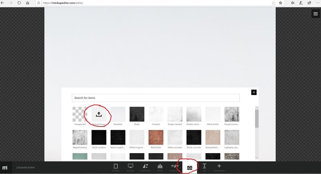
Task: Select the brick wall Backgrounds icon
Action: [190, 168]
